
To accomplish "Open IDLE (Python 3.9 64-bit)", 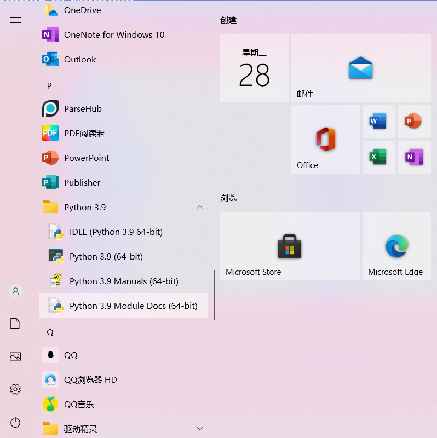I will point(124,232).
